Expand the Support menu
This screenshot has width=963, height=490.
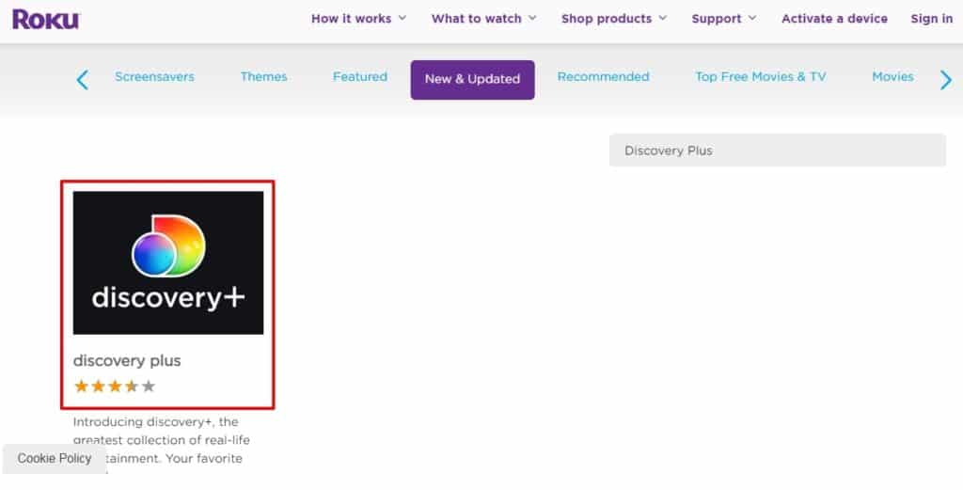pyautogui.click(x=724, y=19)
